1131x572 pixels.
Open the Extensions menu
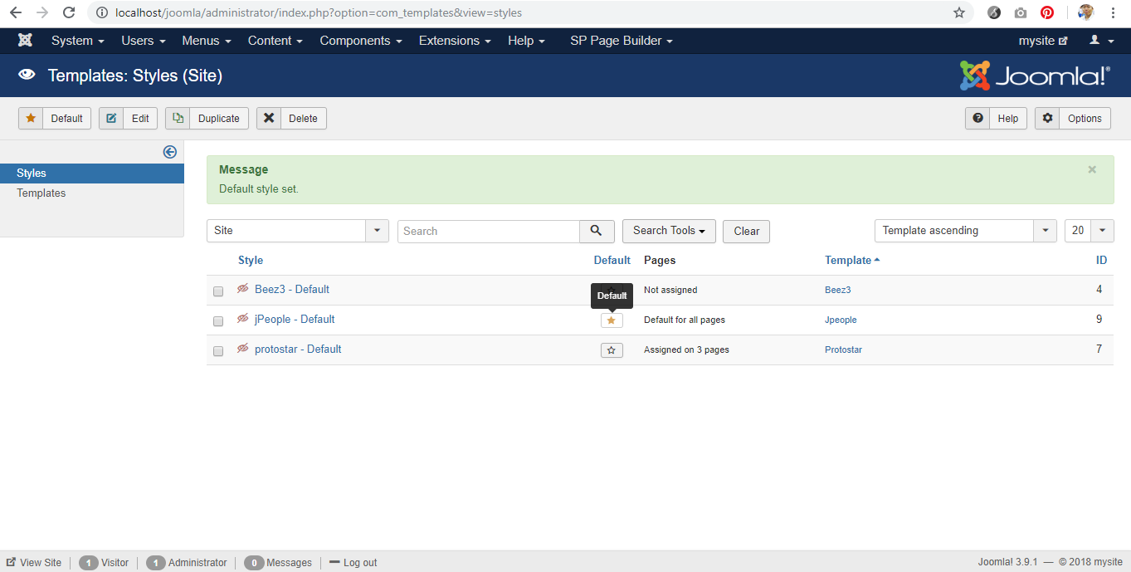[x=454, y=41]
